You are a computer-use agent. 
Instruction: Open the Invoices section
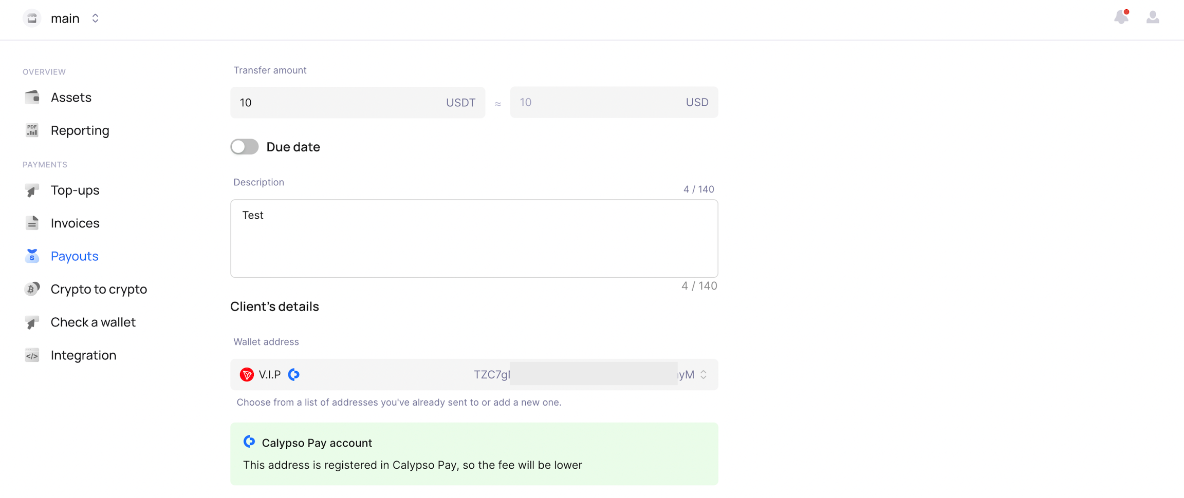(x=75, y=223)
